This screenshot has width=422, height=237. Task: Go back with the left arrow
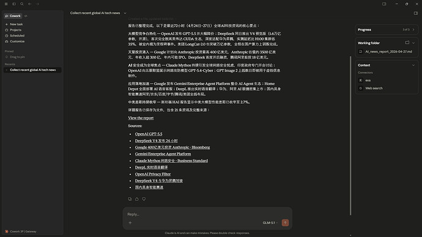click(x=29, y=4)
